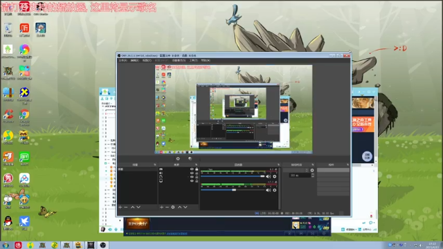443x249 pixels.
Task: Remove selected source with the minus button
Action: pyautogui.click(x=167, y=207)
